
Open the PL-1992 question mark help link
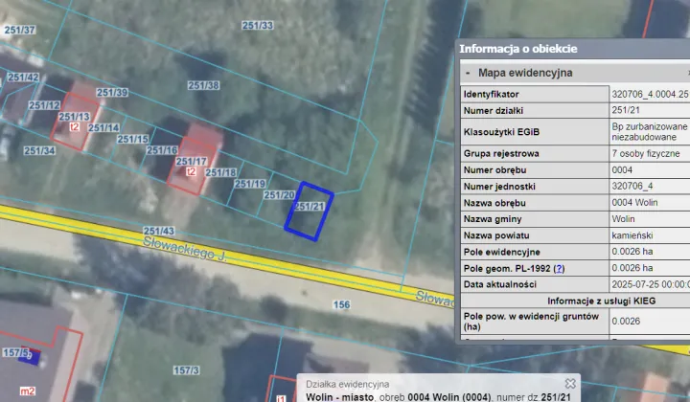[559, 268]
